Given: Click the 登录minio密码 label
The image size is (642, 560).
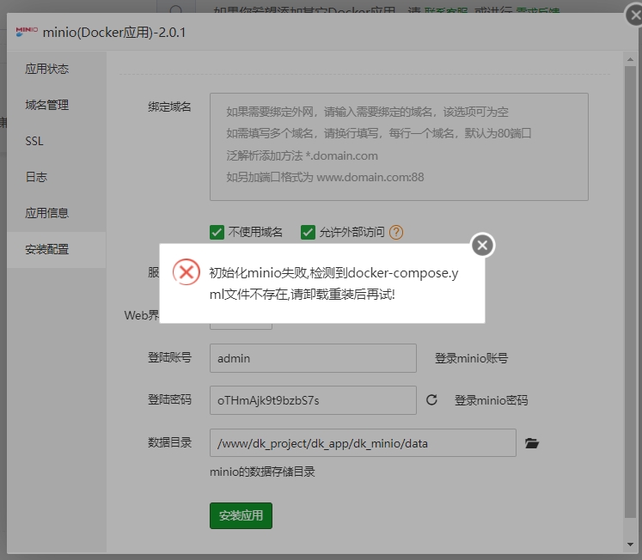Looking at the screenshot, I should pyautogui.click(x=491, y=400).
